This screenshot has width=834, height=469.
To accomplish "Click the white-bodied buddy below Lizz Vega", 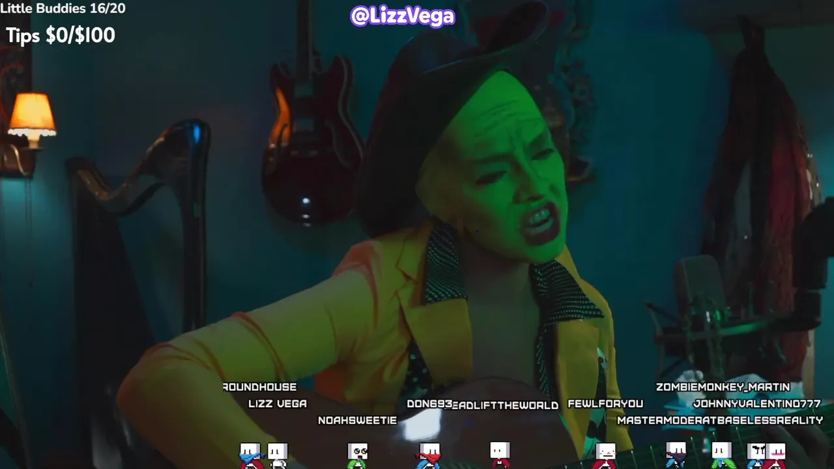I will pos(278,455).
